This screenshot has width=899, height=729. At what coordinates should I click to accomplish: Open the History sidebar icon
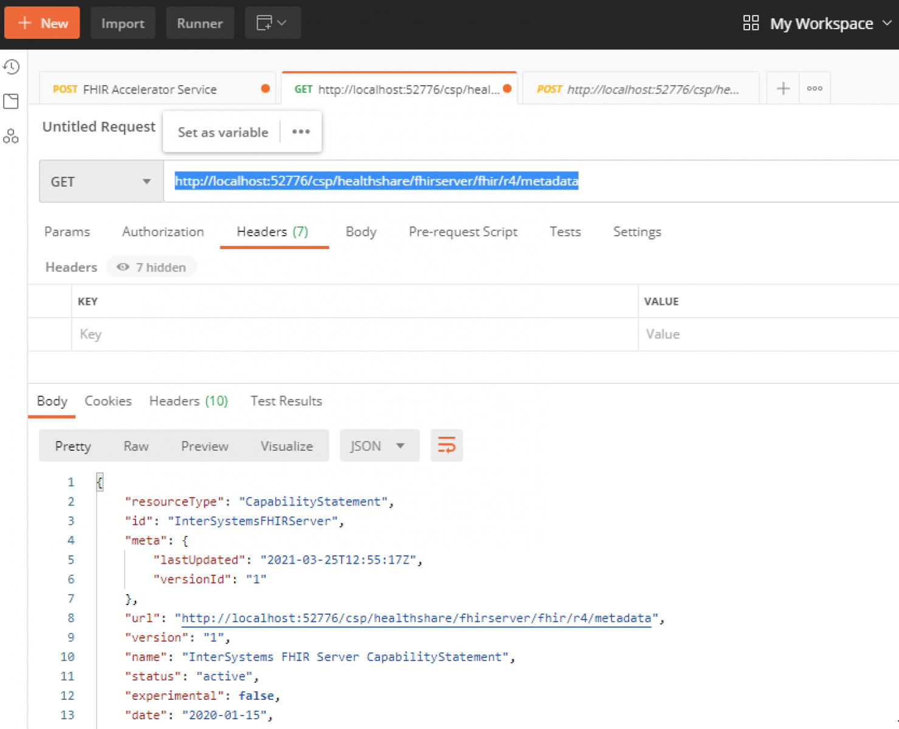coord(12,67)
